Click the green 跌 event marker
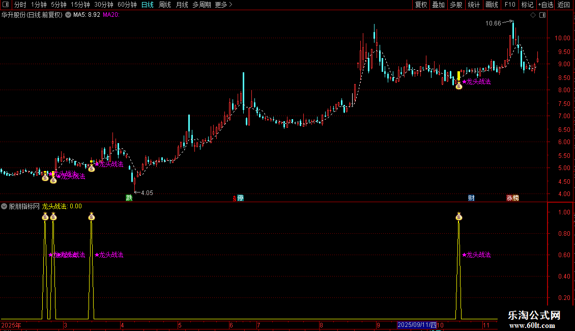Viewport: 575px width, 331px height. coord(129,198)
